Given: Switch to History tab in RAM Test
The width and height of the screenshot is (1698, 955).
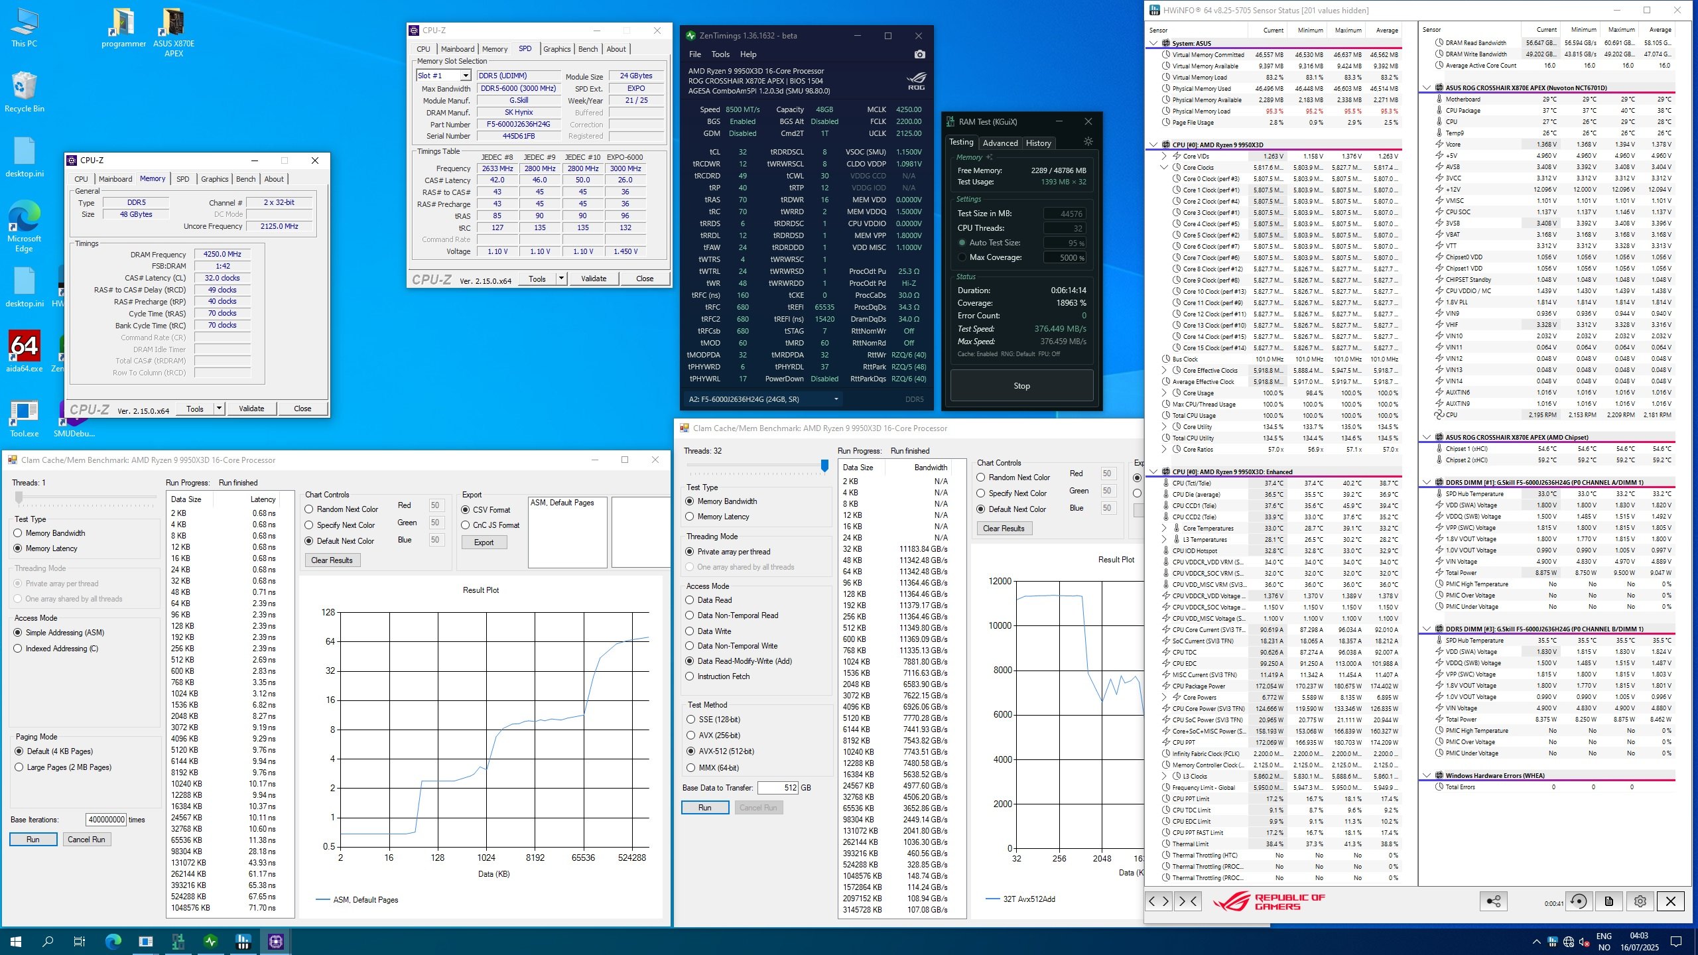Looking at the screenshot, I should (x=1038, y=143).
